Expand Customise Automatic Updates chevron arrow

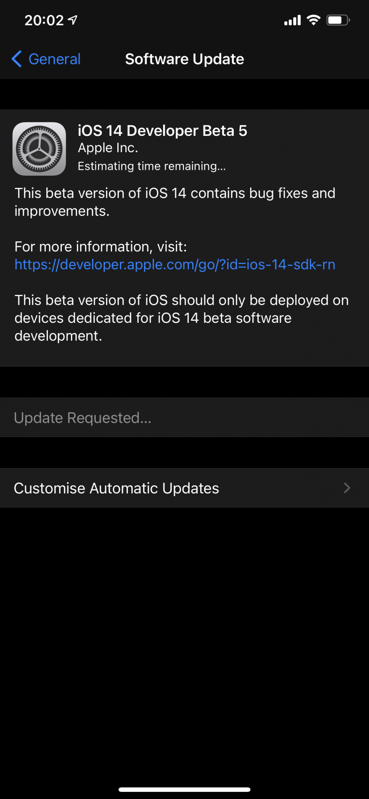coord(347,488)
